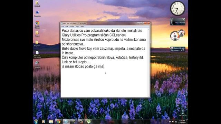Open the Banja Luka weather gadget
221x124 pixels.
coord(177,21)
